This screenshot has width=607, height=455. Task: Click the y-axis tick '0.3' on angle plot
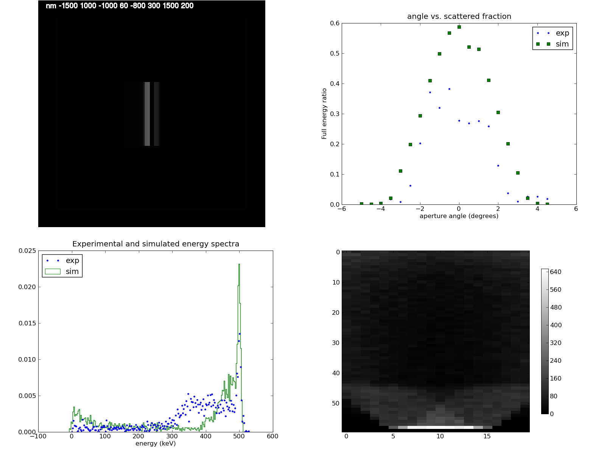pyautogui.click(x=335, y=114)
